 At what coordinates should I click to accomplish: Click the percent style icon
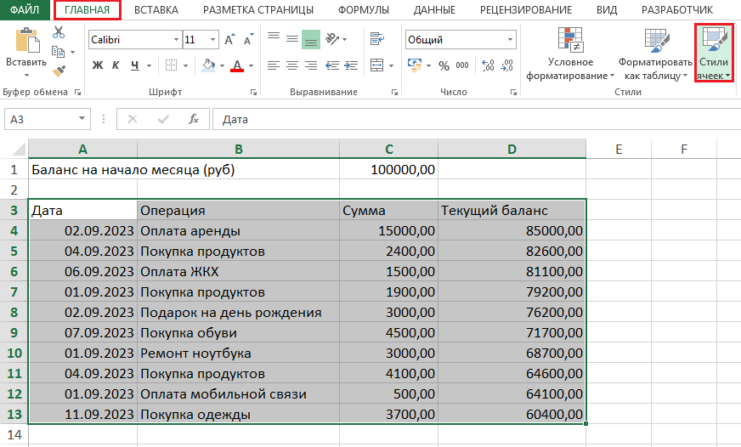coord(442,65)
